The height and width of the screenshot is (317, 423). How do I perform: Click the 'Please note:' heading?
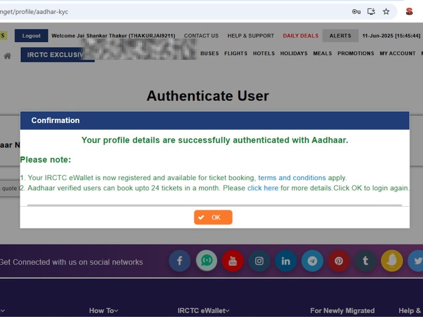click(45, 160)
